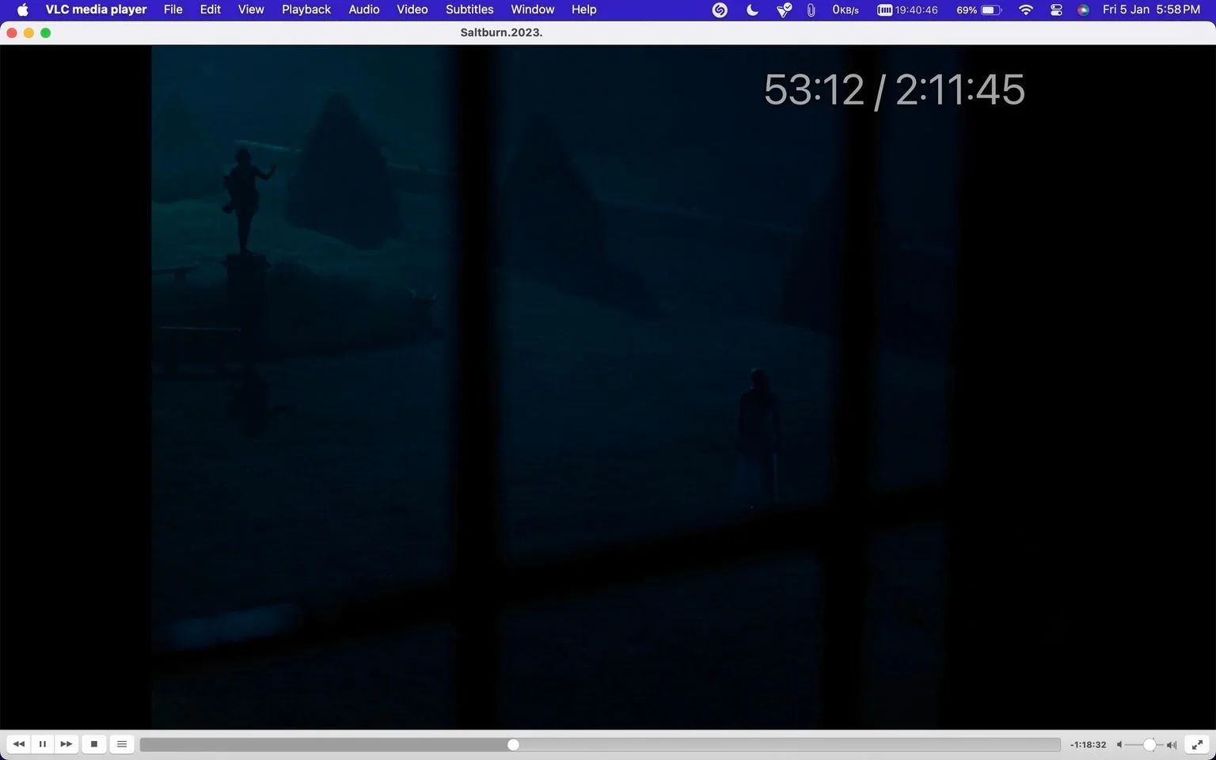Click the fast-forward button

point(66,744)
